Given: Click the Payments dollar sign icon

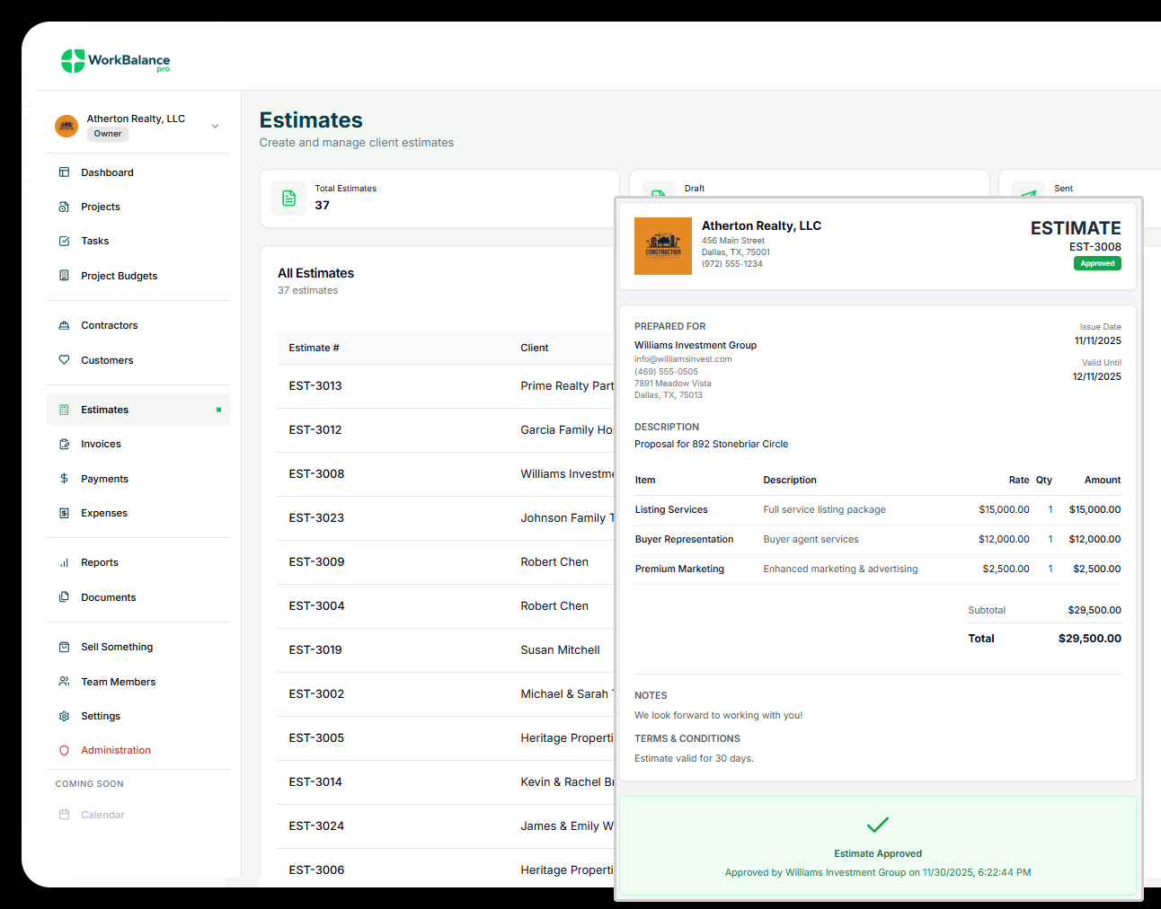Looking at the screenshot, I should (64, 479).
